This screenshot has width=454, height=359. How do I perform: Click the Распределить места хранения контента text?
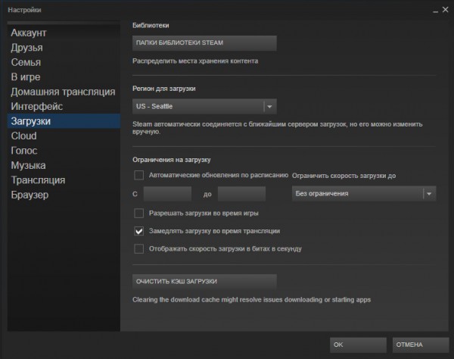pyautogui.click(x=195, y=61)
